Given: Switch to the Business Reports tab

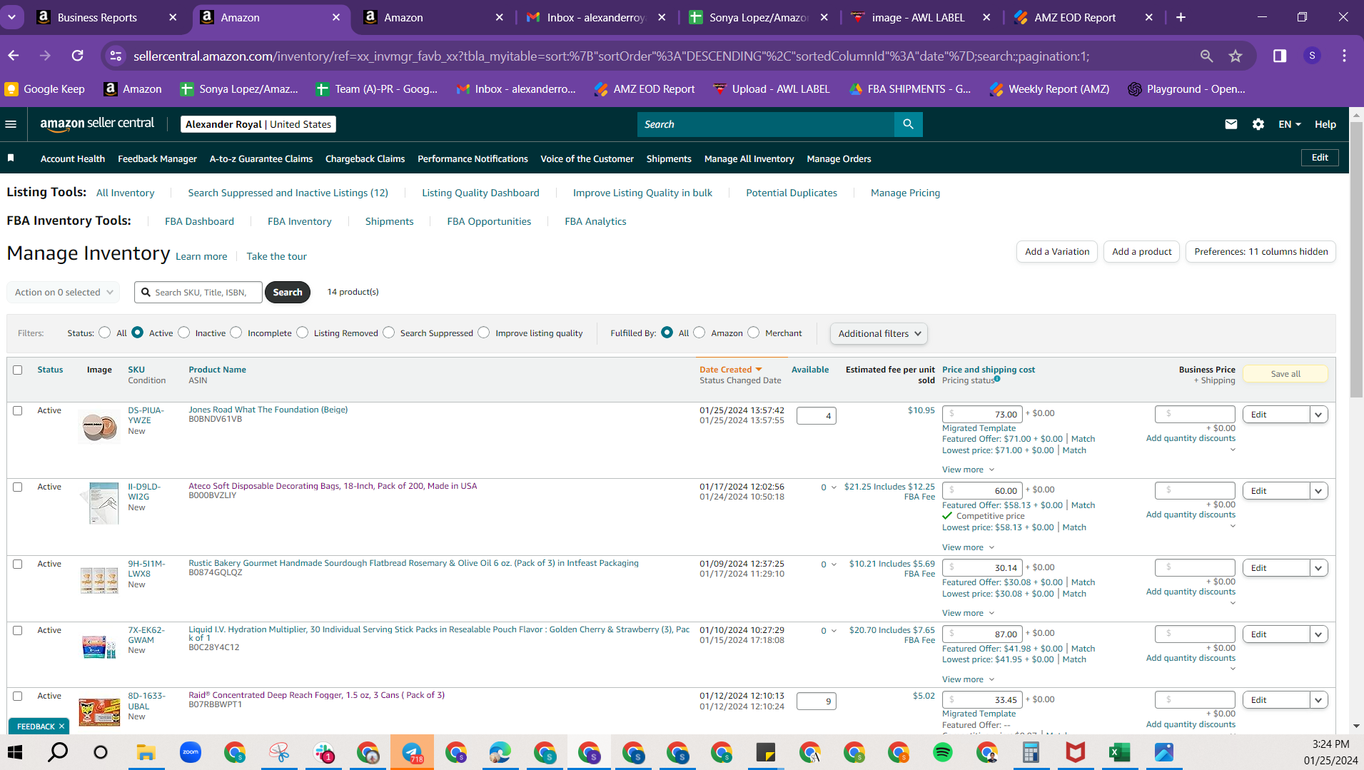Looking at the screenshot, I should tap(107, 17).
